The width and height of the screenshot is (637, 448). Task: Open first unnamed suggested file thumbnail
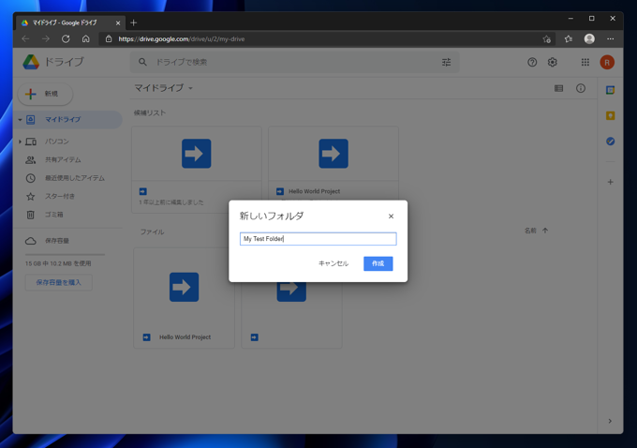point(196,154)
